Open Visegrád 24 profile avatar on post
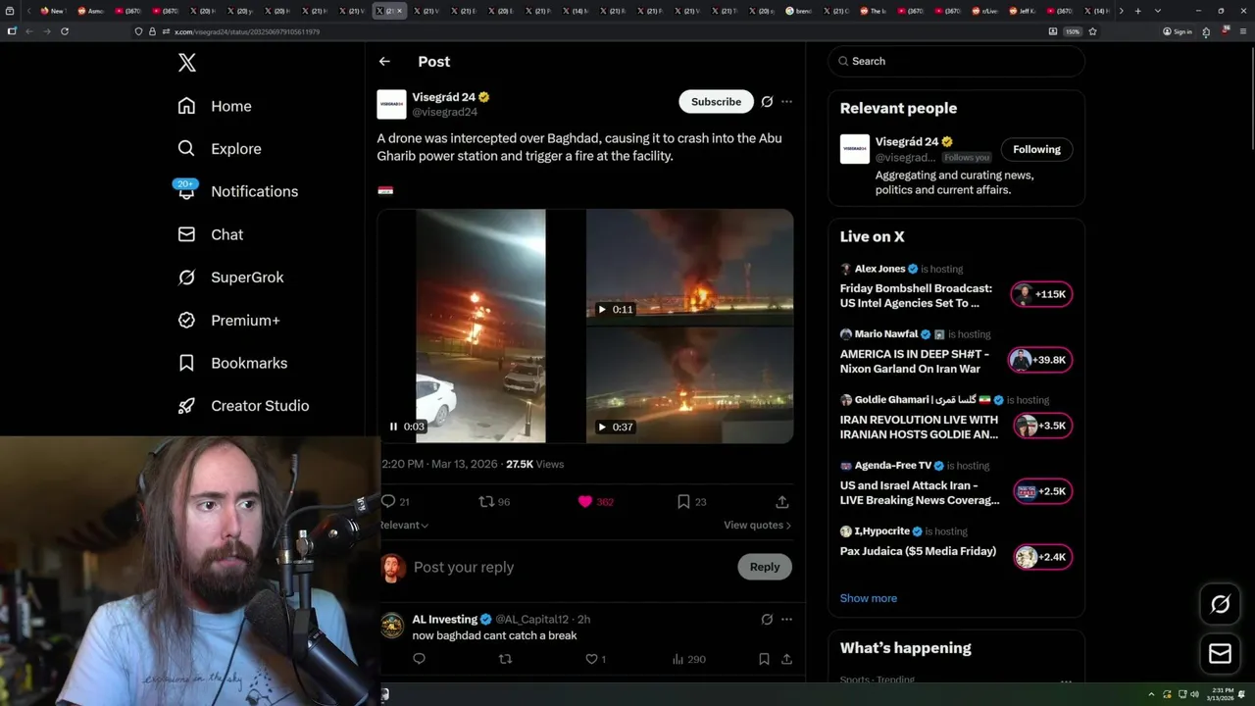 391,105
